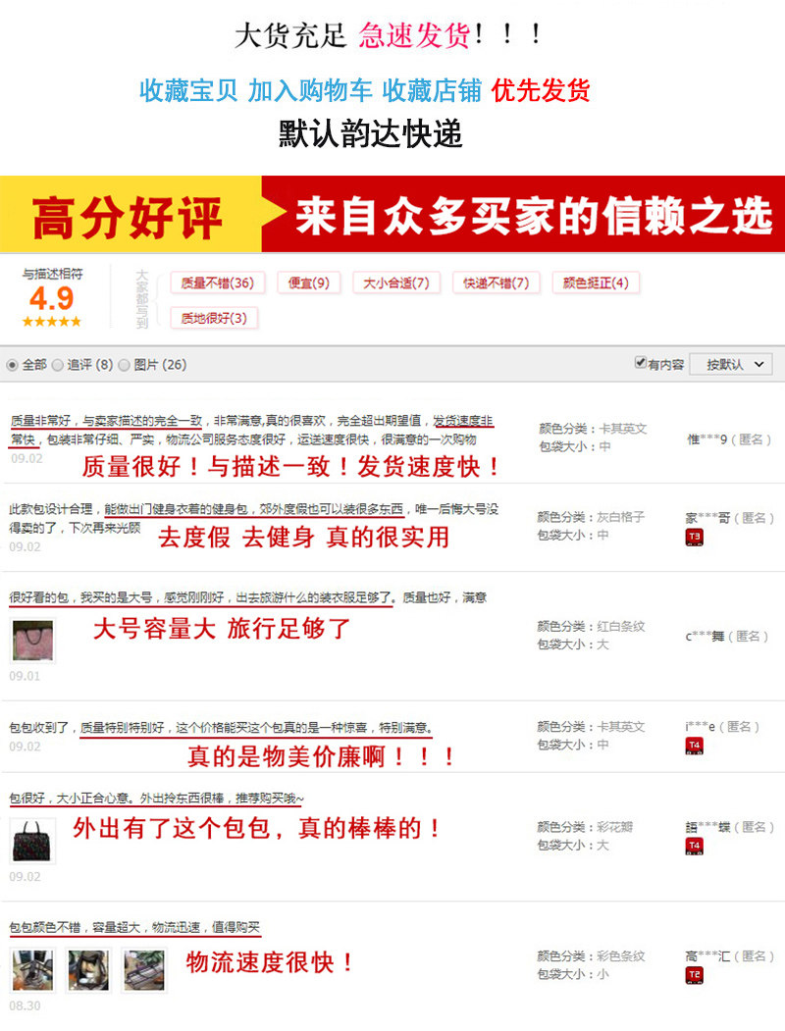Open the black floral bag review photo
This screenshot has height=1031, width=785.
tap(33, 841)
